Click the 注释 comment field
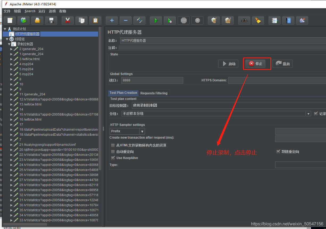326x229 pixels. (x=222, y=48)
